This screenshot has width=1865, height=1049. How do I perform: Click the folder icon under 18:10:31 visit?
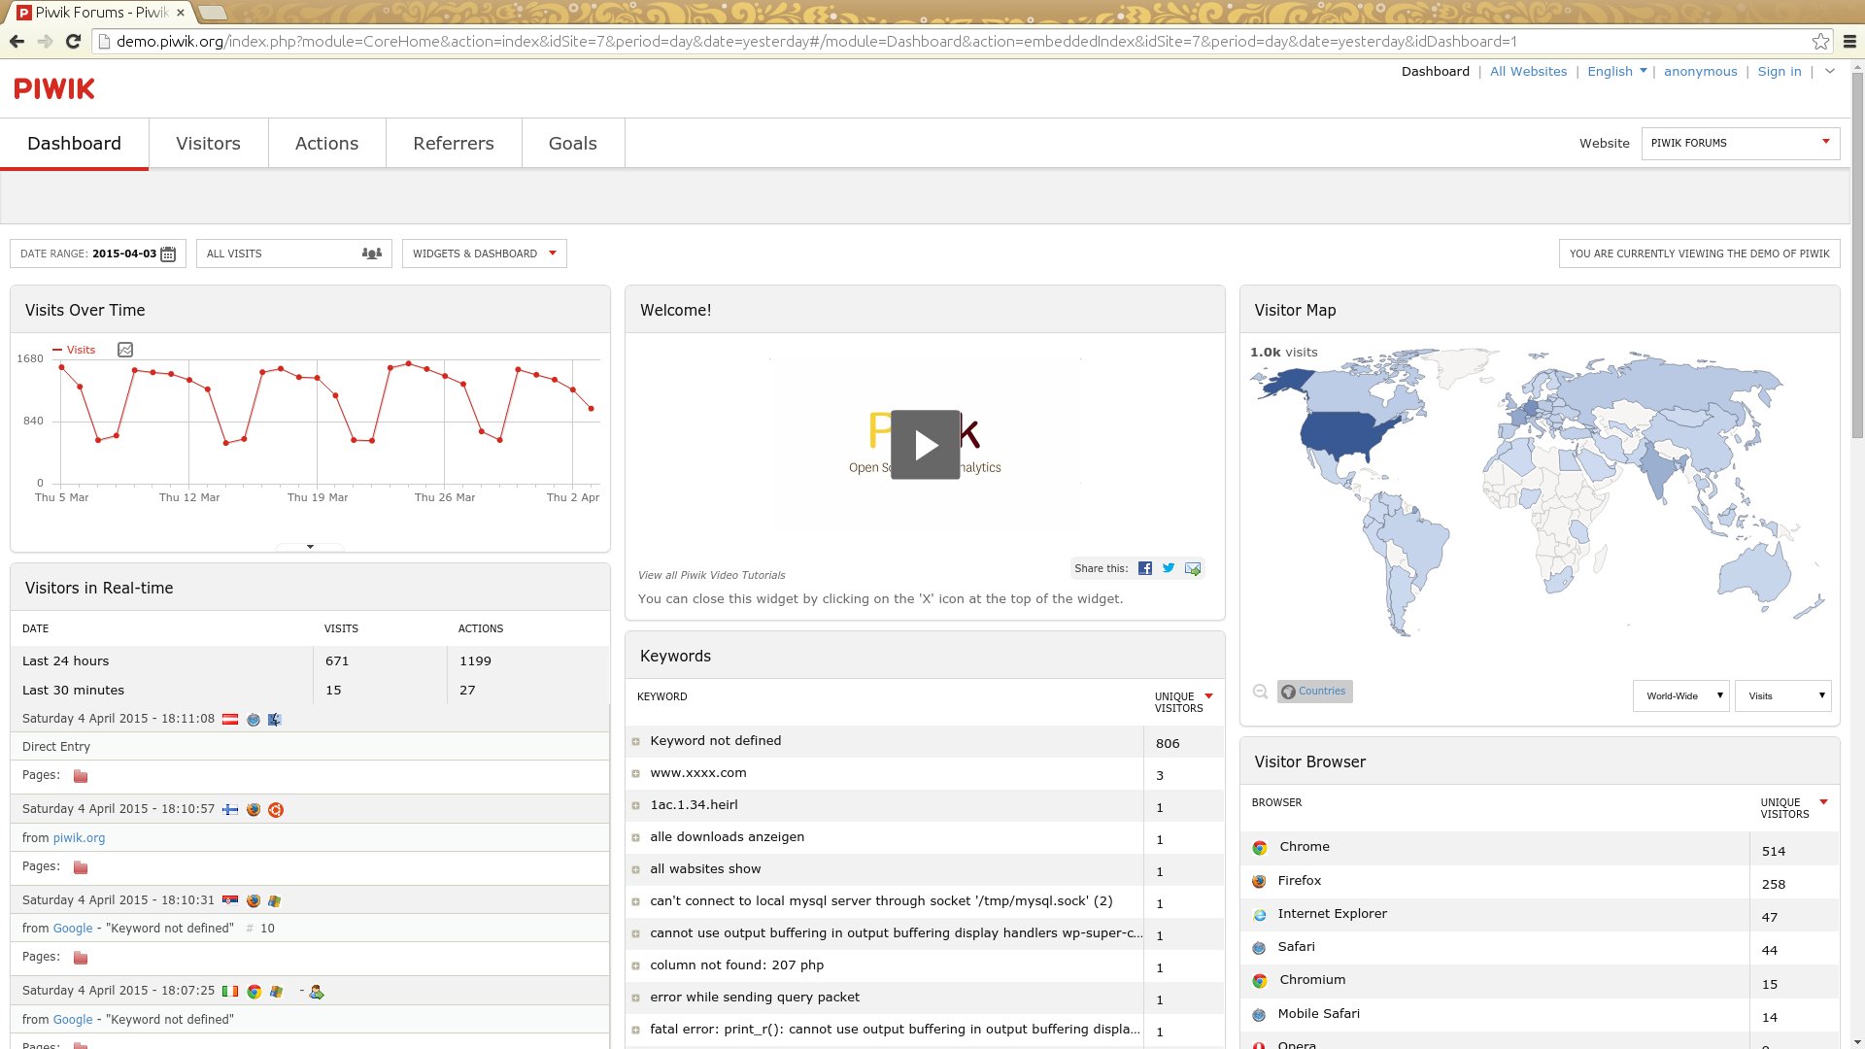tap(81, 958)
